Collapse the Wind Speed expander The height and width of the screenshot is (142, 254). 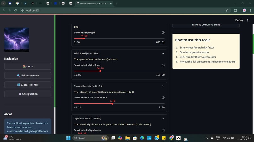click(163, 53)
